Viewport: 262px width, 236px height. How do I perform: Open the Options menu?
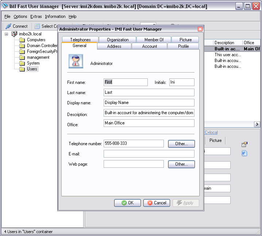(20, 16)
